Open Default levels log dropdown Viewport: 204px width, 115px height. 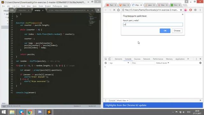tap(163, 63)
